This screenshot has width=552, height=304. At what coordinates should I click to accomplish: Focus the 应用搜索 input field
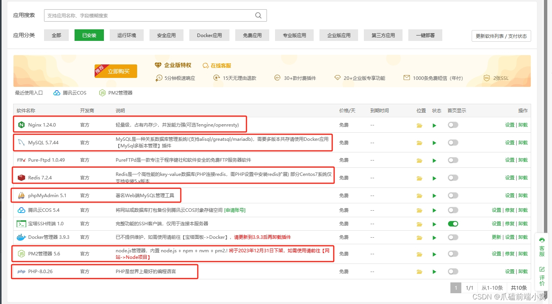point(155,15)
